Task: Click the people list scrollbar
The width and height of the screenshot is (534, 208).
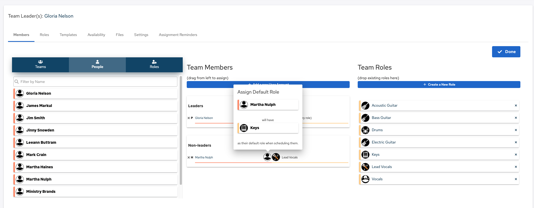Action: [x=181, y=131]
